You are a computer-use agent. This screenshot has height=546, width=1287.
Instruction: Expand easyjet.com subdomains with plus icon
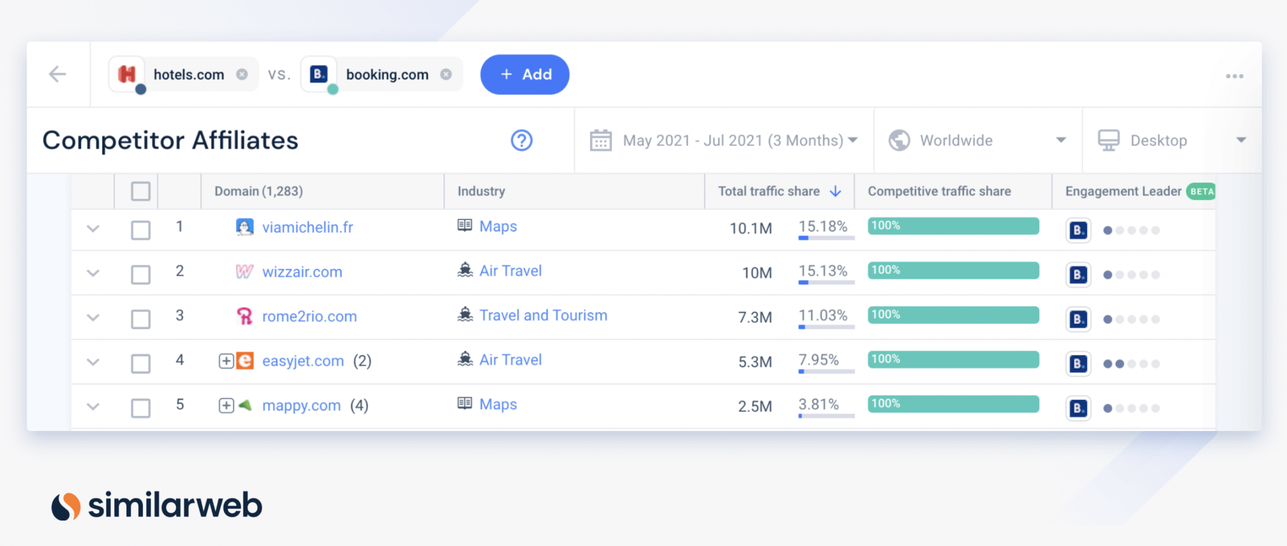226,361
